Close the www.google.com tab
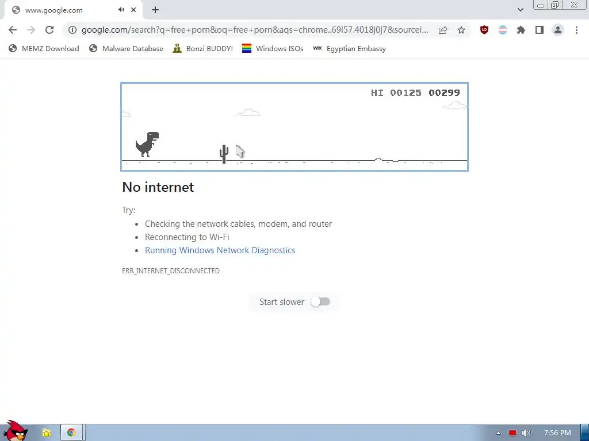 133,10
